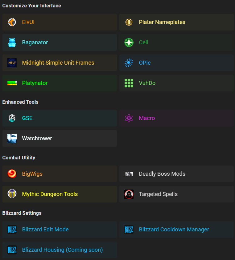Open Blizzard Cooldown Manager link

click(176, 230)
